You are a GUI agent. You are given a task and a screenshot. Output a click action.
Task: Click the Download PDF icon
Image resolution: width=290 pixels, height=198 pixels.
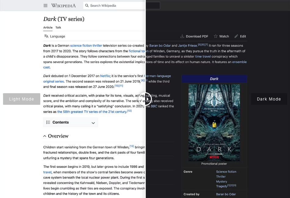pyautogui.click(x=182, y=36)
